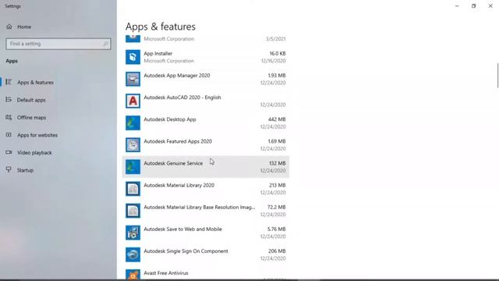Restore down the Settings window
The width and height of the screenshot is (499, 281).
(473, 5)
